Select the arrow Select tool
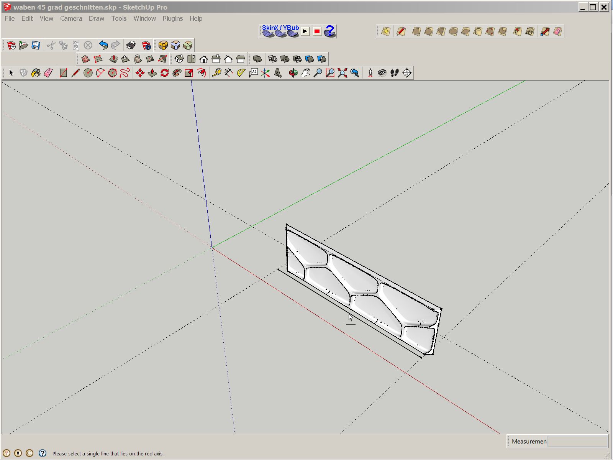The image size is (613, 460). pos(11,73)
